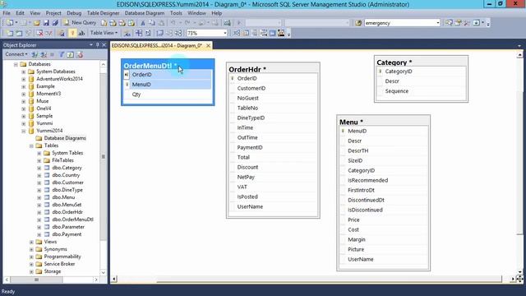Click the Find in Files icon near emergency box
This screenshot has width=526, height=296.
coord(358,23)
